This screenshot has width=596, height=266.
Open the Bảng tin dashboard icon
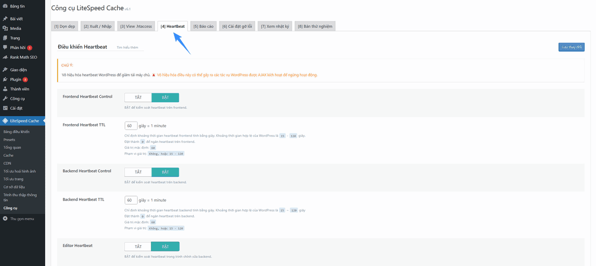pos(5,6)
